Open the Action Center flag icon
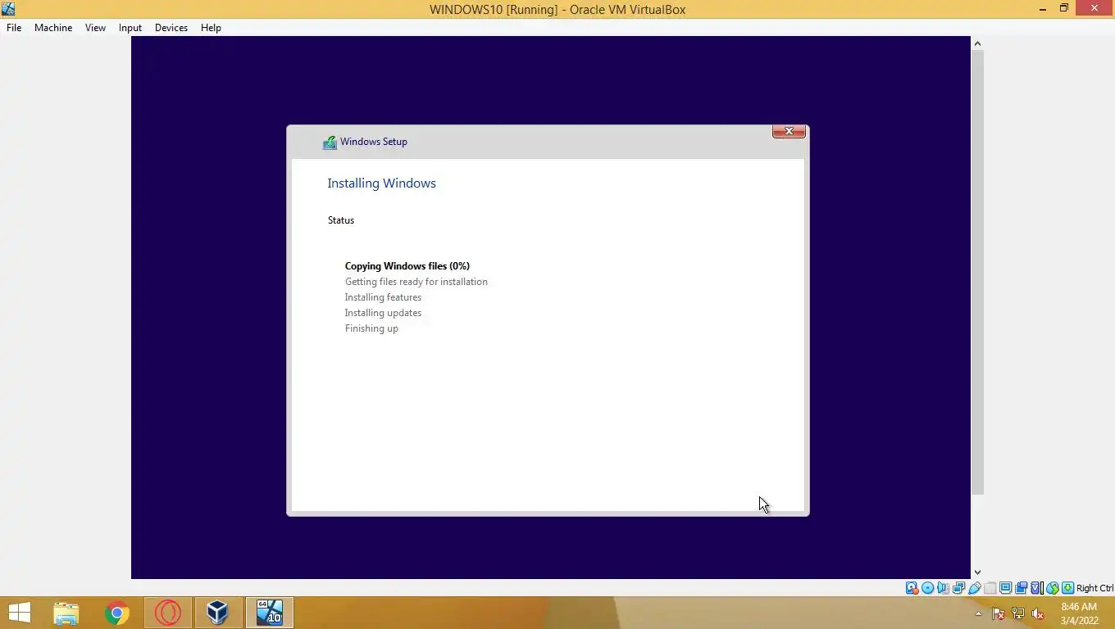The width and height of the screenshot is (1115, 629). [999, 613]
